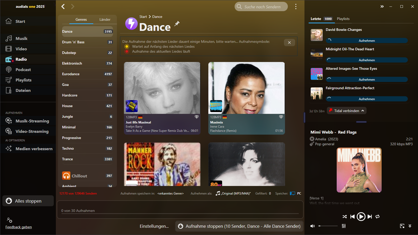The image size is (418, 235).
Task: Skip to previous track
Action: tap(353, 217)
